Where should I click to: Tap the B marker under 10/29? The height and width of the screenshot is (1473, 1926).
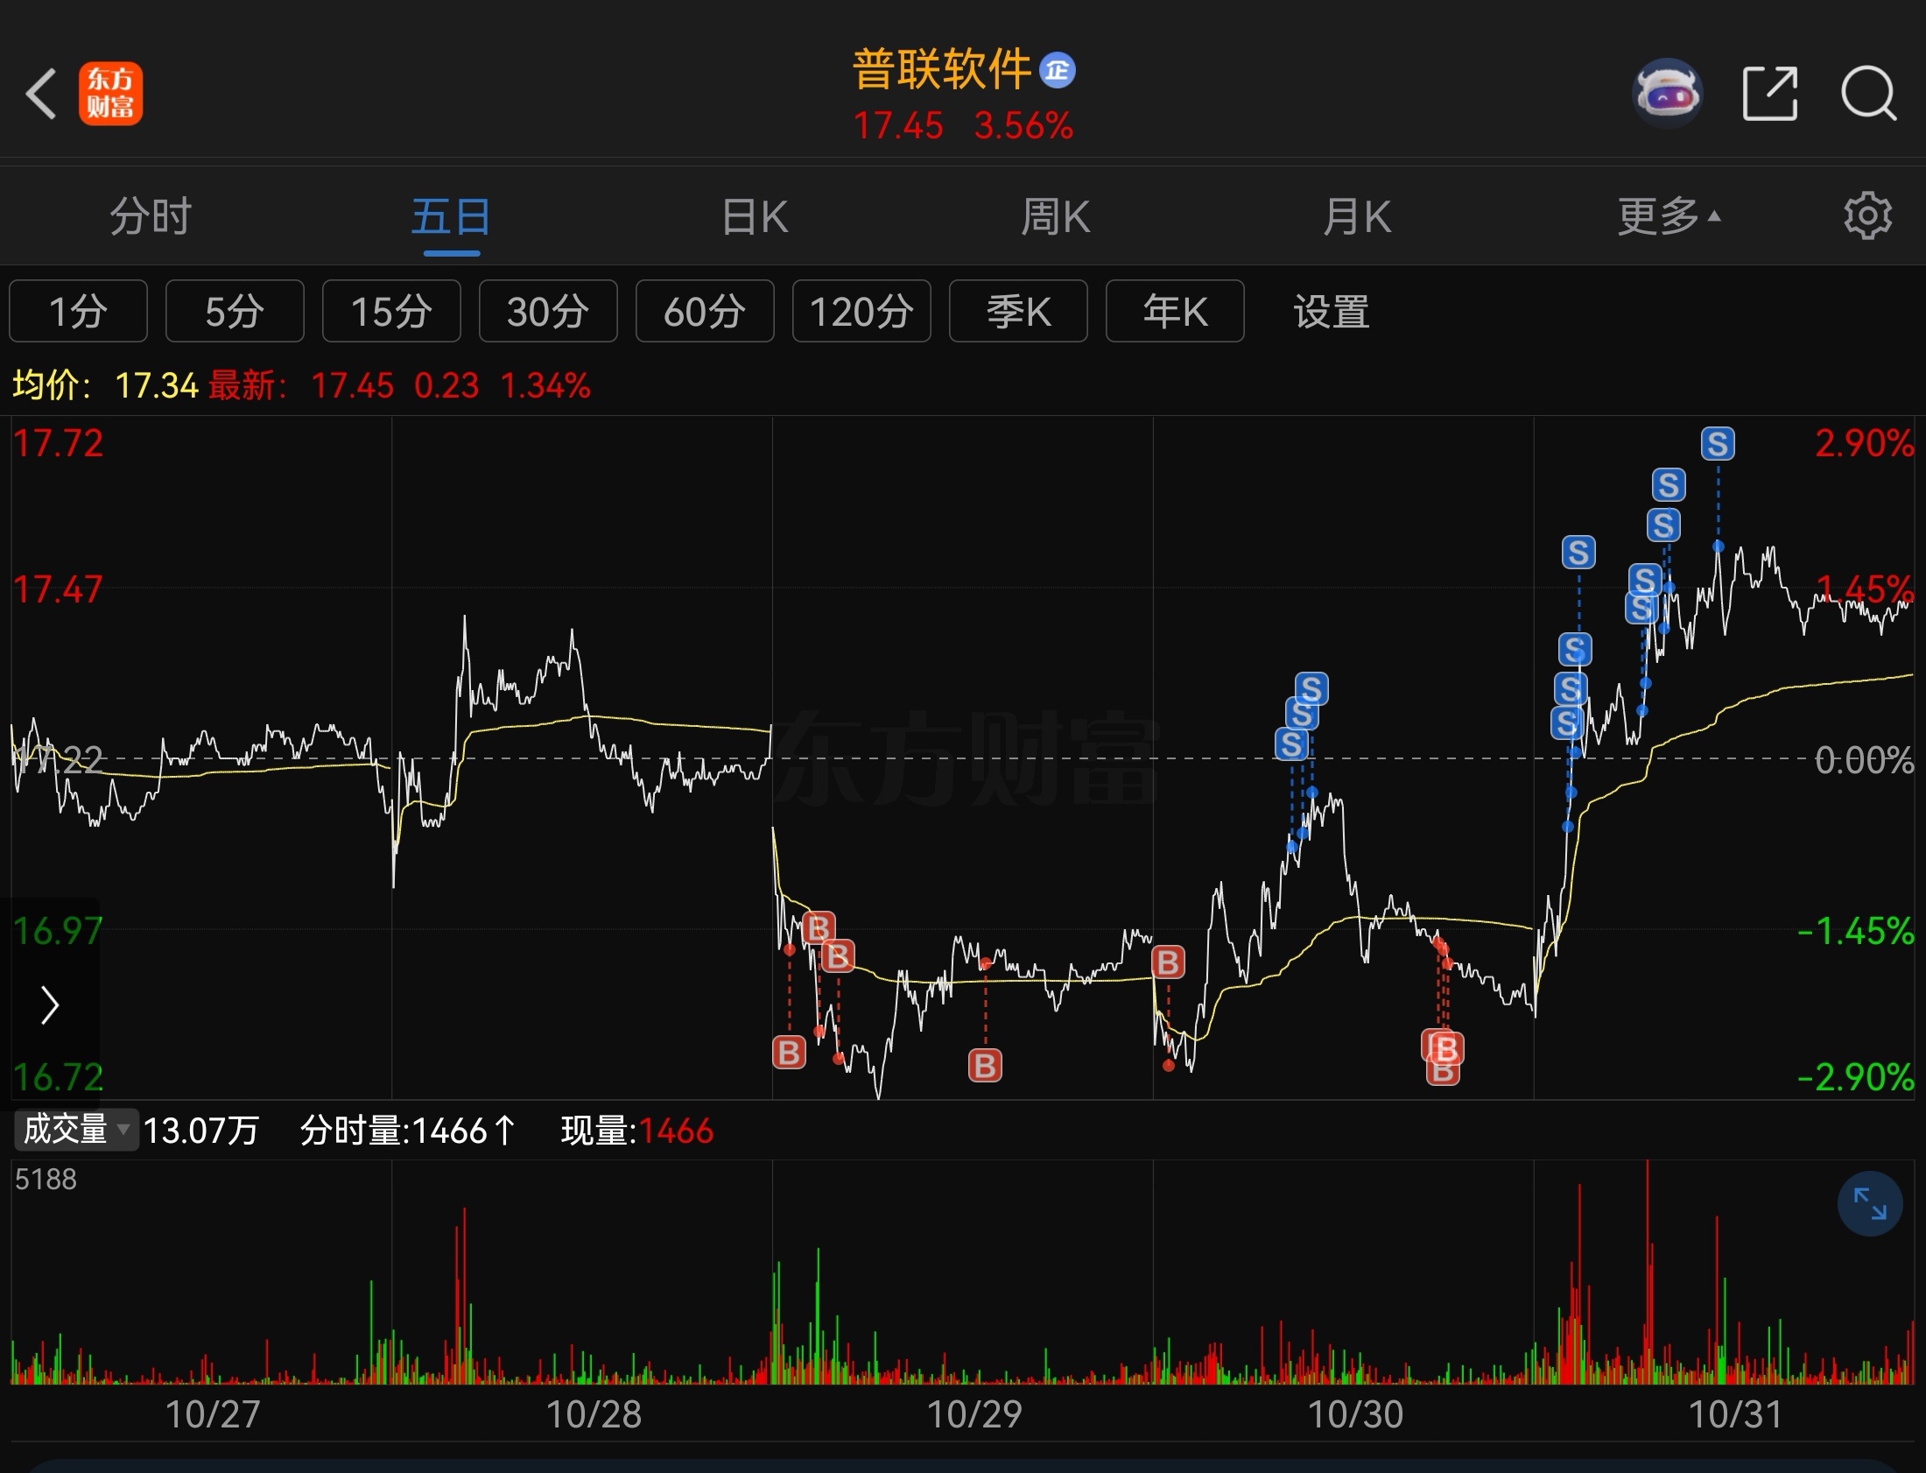tap(985, 1065)
